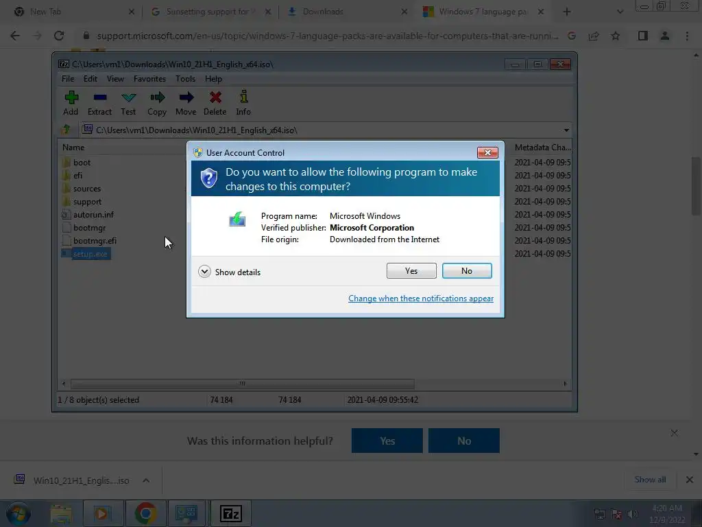Viewport: 702px width, 527px height.
Task: Open Chrome tab search chevron
Action: [x=620, y=12]
